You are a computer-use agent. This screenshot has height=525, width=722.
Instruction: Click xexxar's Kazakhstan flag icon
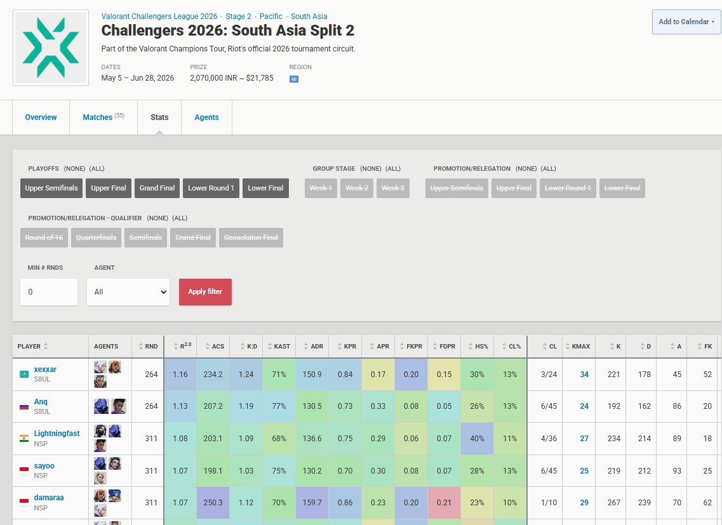24,374
